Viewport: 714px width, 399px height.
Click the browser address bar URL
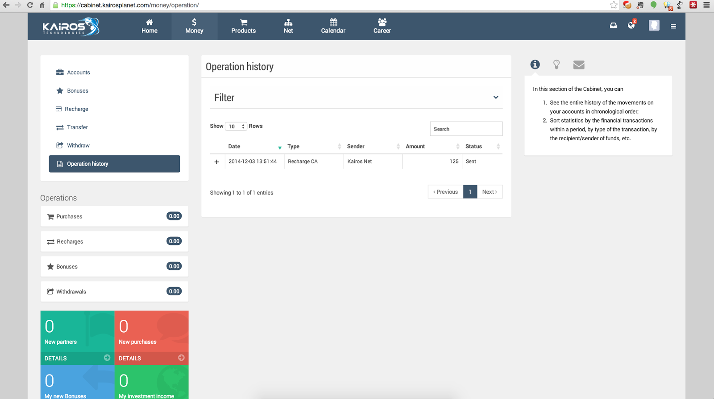point(130,5)
